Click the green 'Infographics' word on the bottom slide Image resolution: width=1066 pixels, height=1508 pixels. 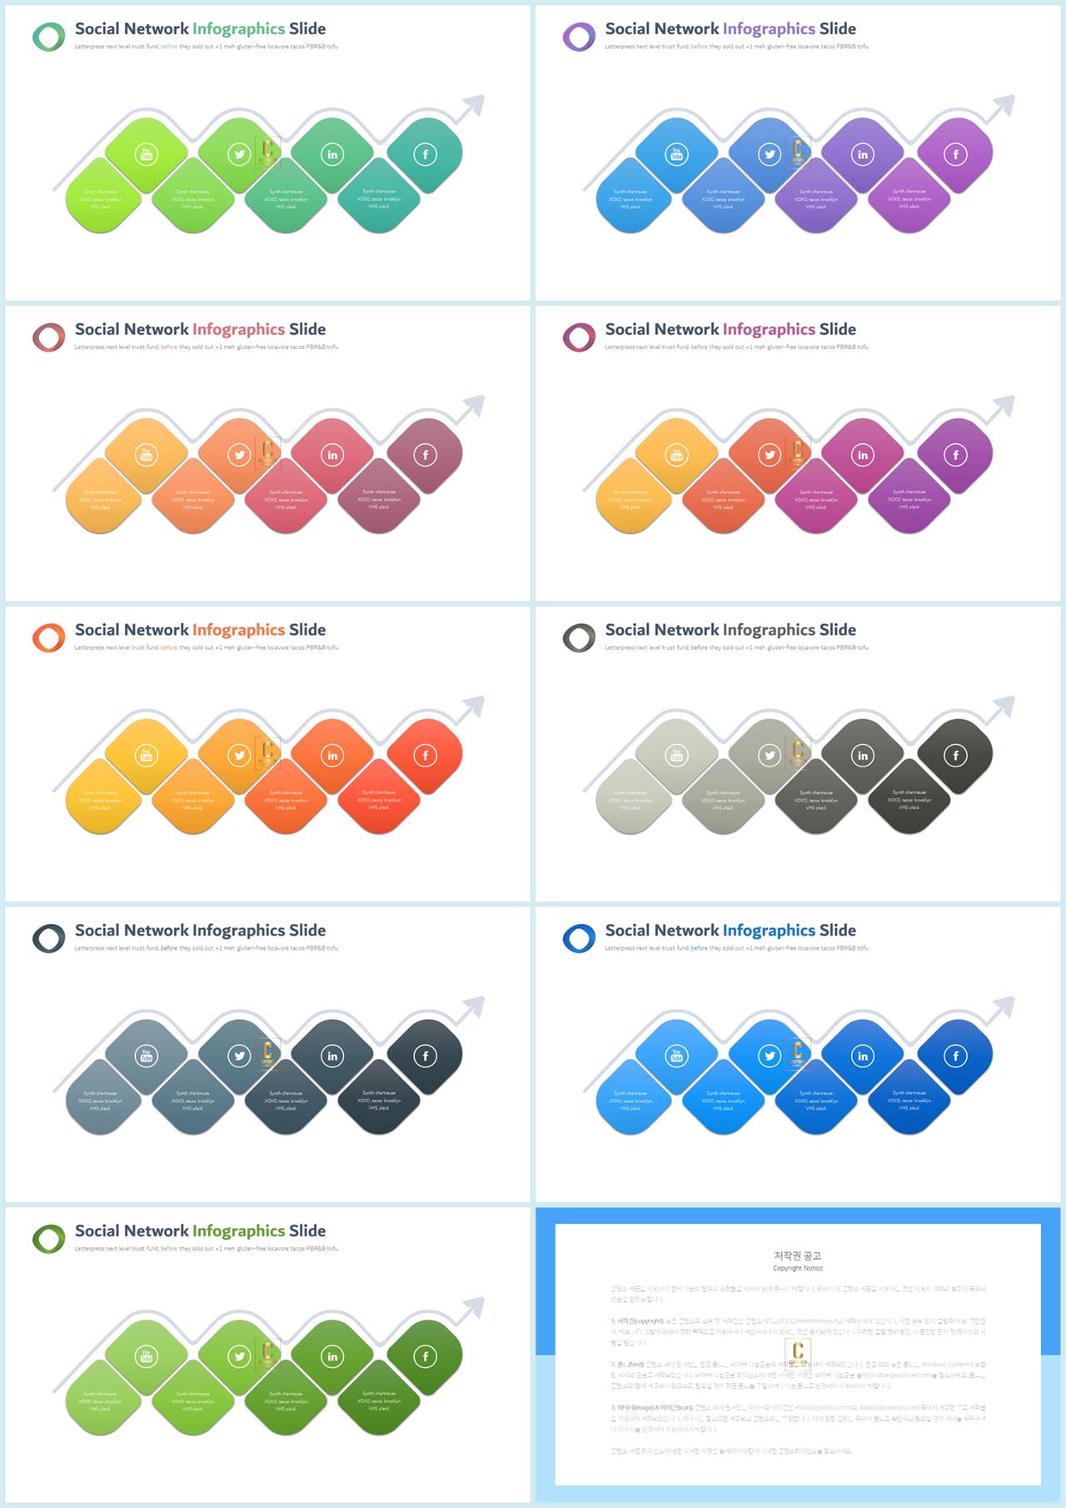pos(238,1231)
